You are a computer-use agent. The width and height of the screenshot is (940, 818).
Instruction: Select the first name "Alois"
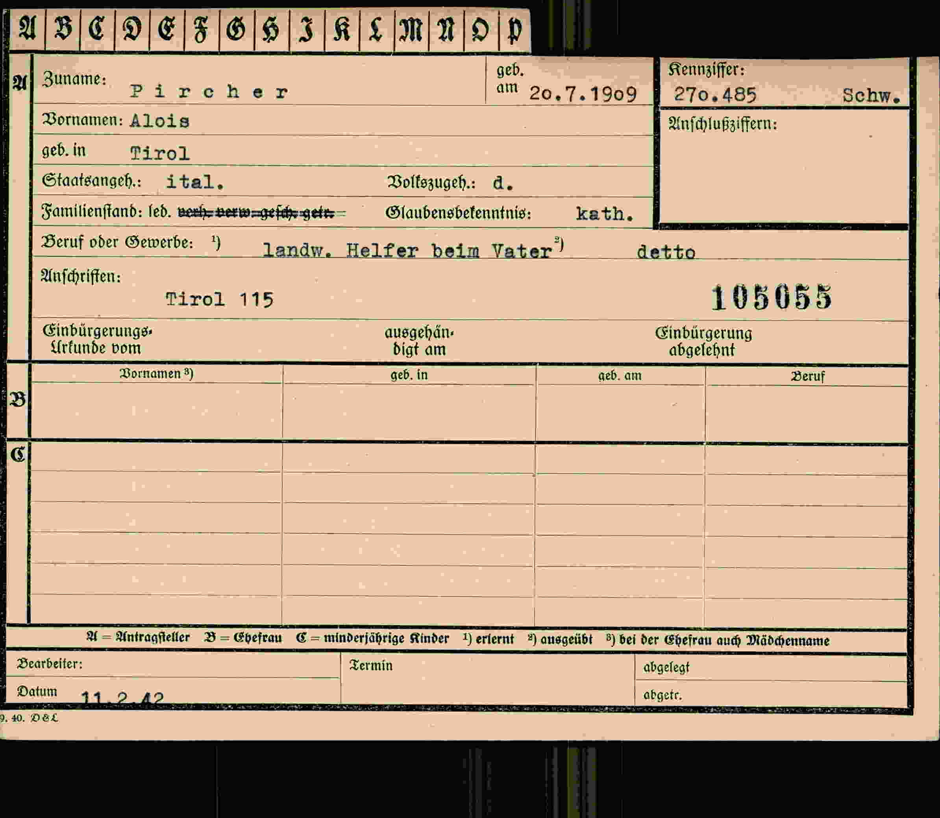pos(160,121)
